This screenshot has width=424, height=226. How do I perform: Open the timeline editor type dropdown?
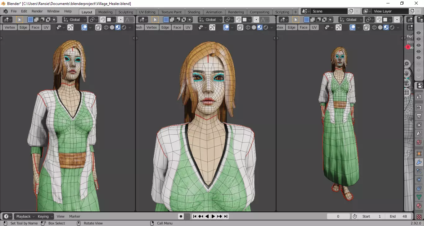click(7, 216)
